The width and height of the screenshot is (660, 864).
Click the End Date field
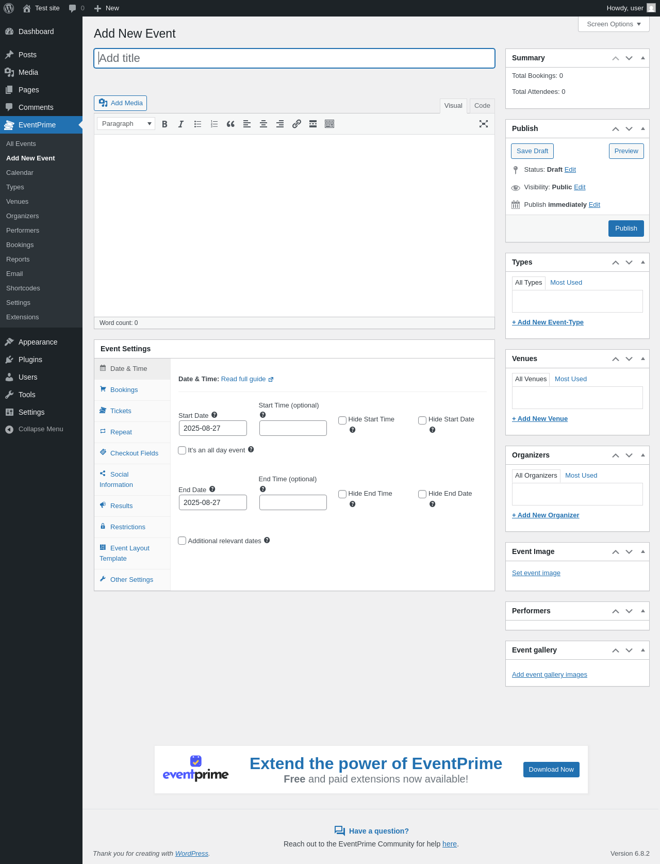[x=213, y=502]
